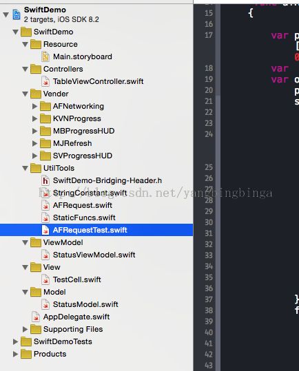The image size is (299, 371).
Task: Click the StatusModel.swift file icon
Action: [45, 304]
